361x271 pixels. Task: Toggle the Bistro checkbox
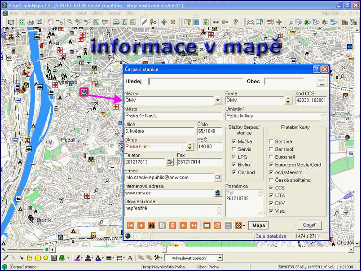tap(233, 165)
